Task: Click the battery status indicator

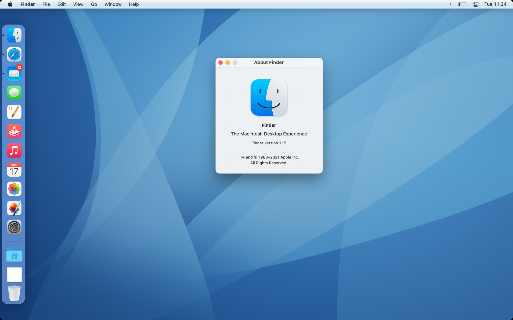Action: (x=462, y=4)
